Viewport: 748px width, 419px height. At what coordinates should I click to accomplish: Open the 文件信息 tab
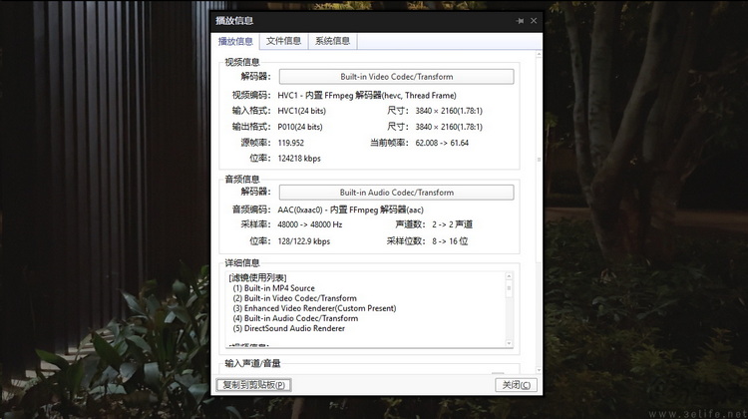click(283, 41)
